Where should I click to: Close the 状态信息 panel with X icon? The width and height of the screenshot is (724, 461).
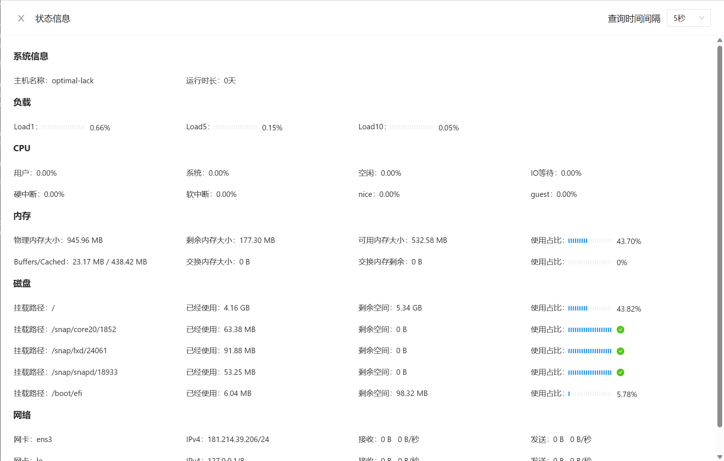(21, 18)
